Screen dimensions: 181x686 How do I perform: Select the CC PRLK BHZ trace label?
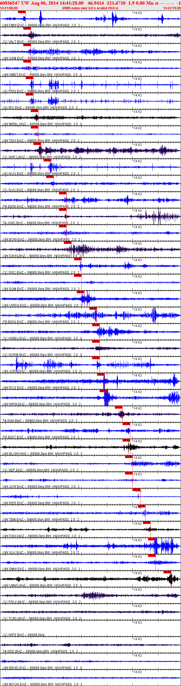[x=42, y=602]
